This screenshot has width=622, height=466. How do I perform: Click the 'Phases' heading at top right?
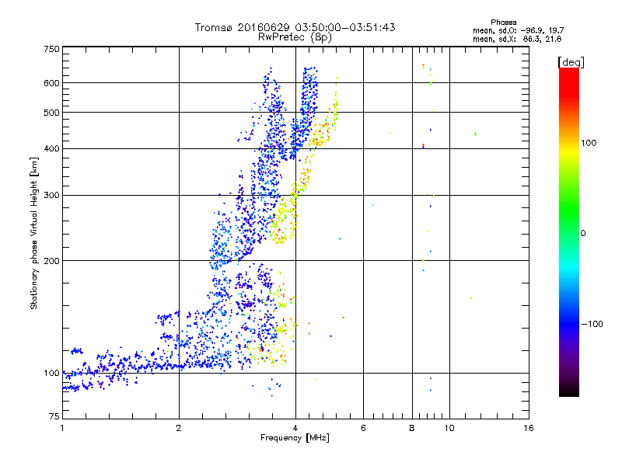click(503, 23)
